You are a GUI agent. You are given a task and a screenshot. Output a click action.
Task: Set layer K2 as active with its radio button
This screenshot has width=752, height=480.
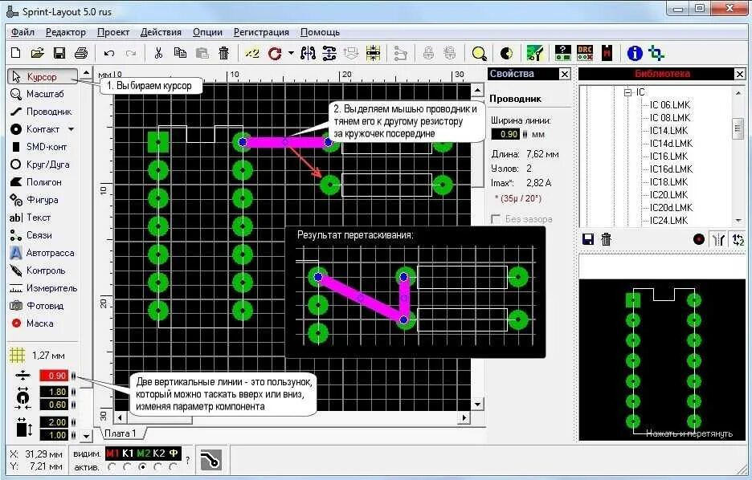[x=157, y=466]
